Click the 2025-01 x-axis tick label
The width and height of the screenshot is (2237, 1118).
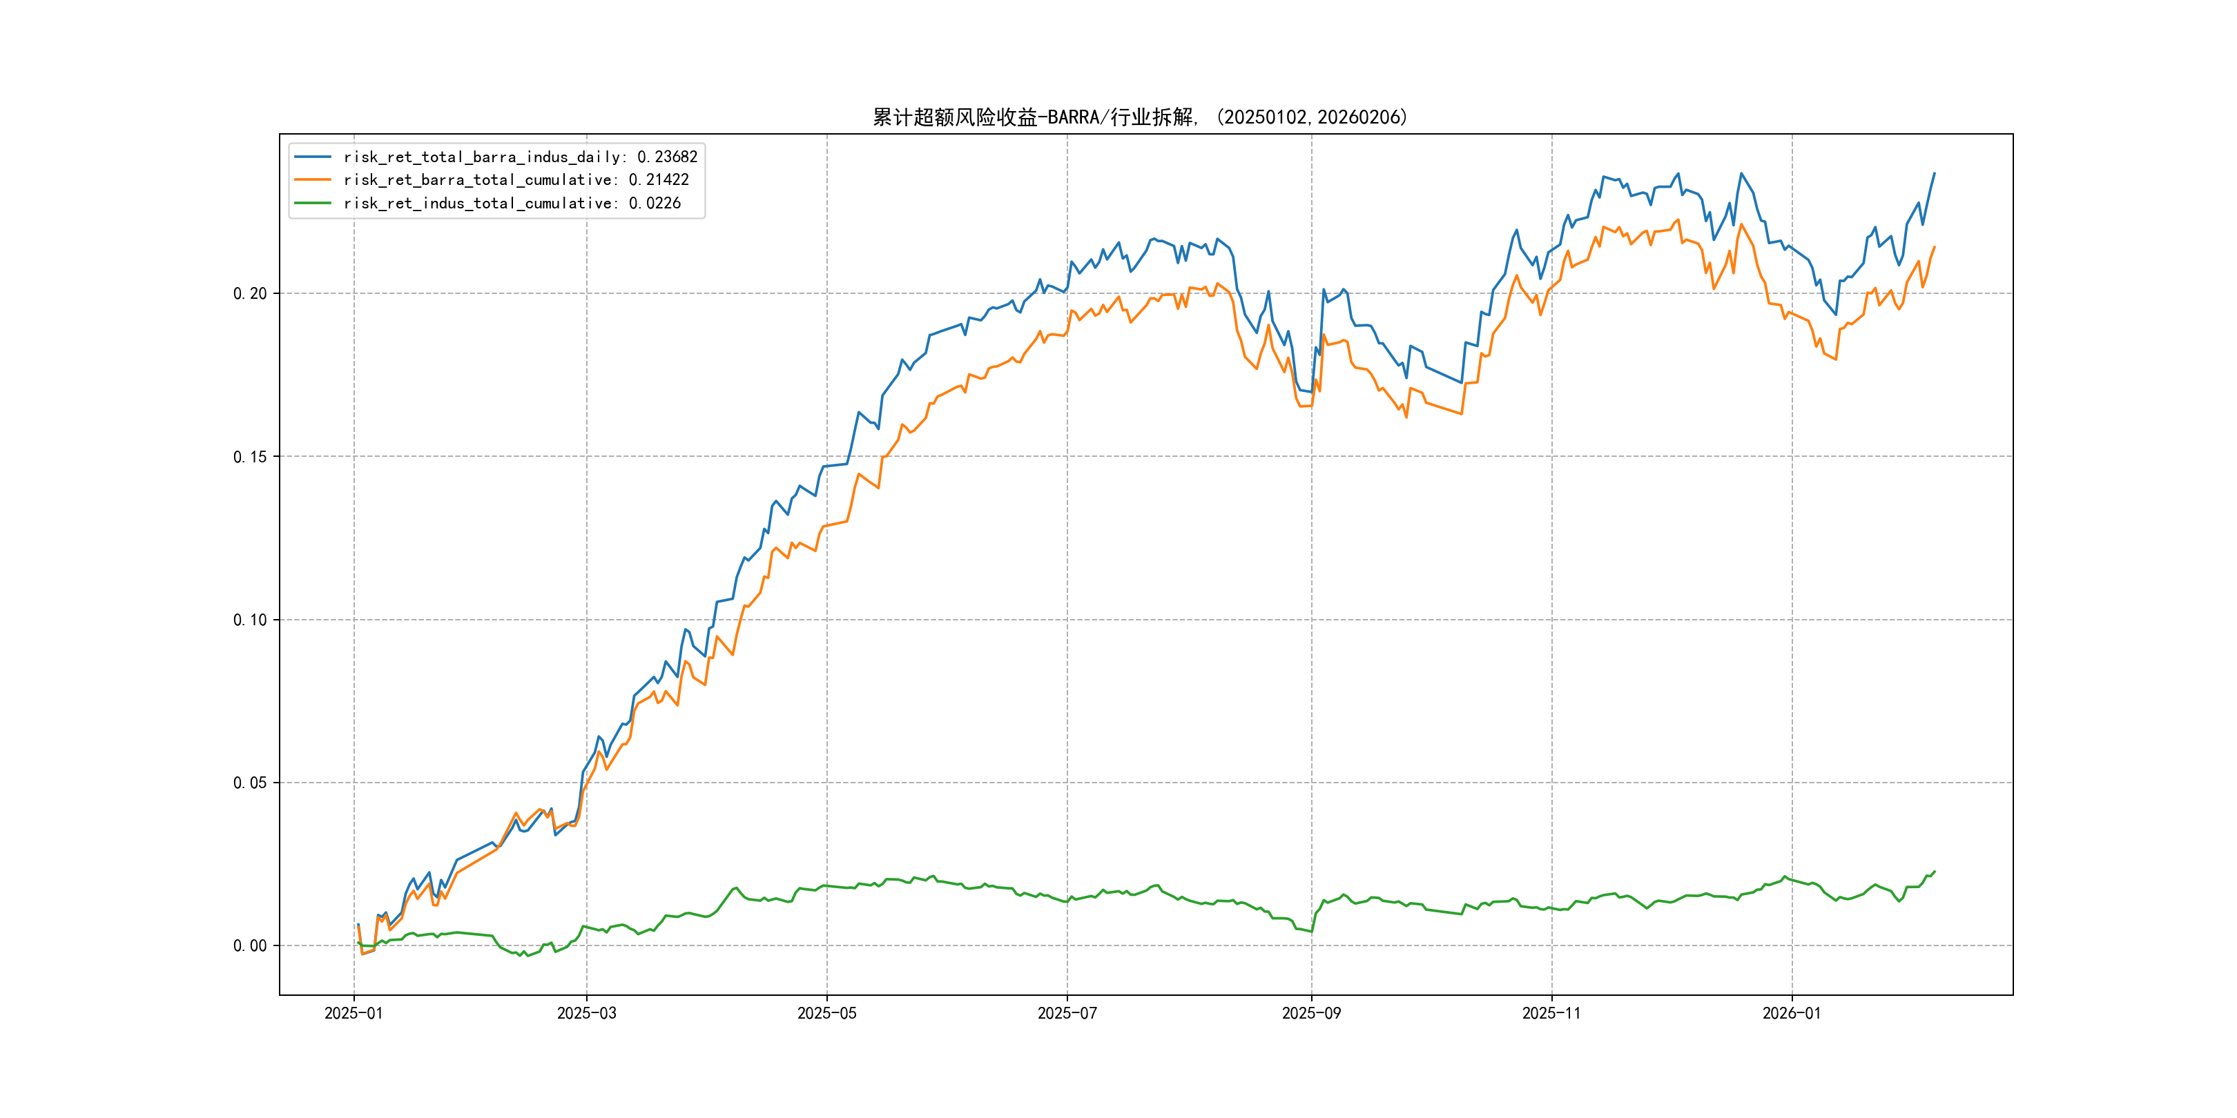point(354,1013)
